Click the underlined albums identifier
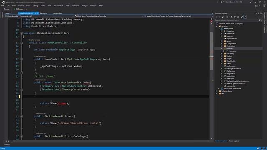The width and height of the screenshot is (267, 150). 62,103
